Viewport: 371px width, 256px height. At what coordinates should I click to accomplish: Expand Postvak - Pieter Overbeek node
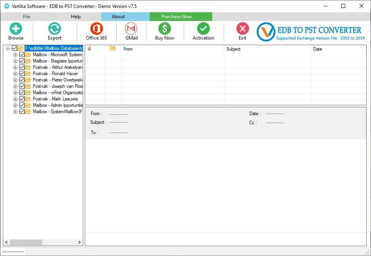pyautogui.click(x=15, y=80)
